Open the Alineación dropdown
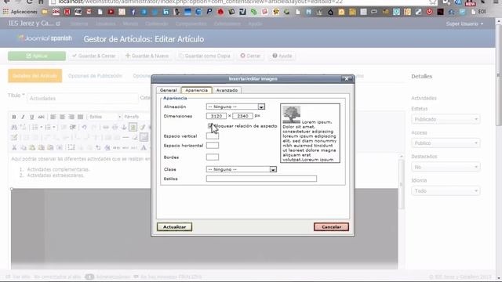Screen dimensions: 502x282 point(235,107)
